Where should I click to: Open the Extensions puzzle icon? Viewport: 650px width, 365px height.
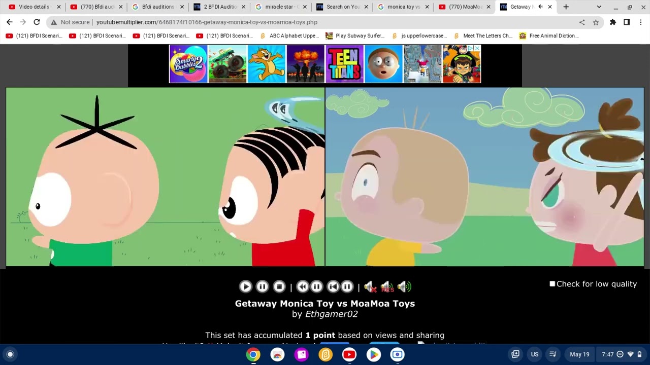tap(613, 22)
